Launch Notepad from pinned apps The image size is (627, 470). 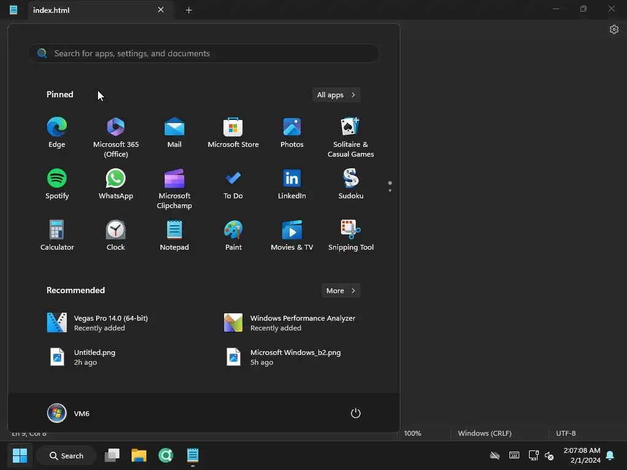(x=175, y=236)
